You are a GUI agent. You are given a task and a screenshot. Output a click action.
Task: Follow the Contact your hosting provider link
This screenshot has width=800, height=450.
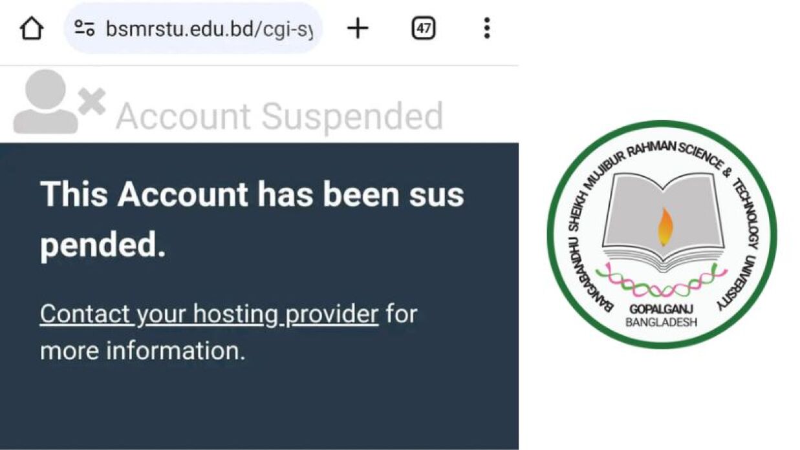(209, 314)
